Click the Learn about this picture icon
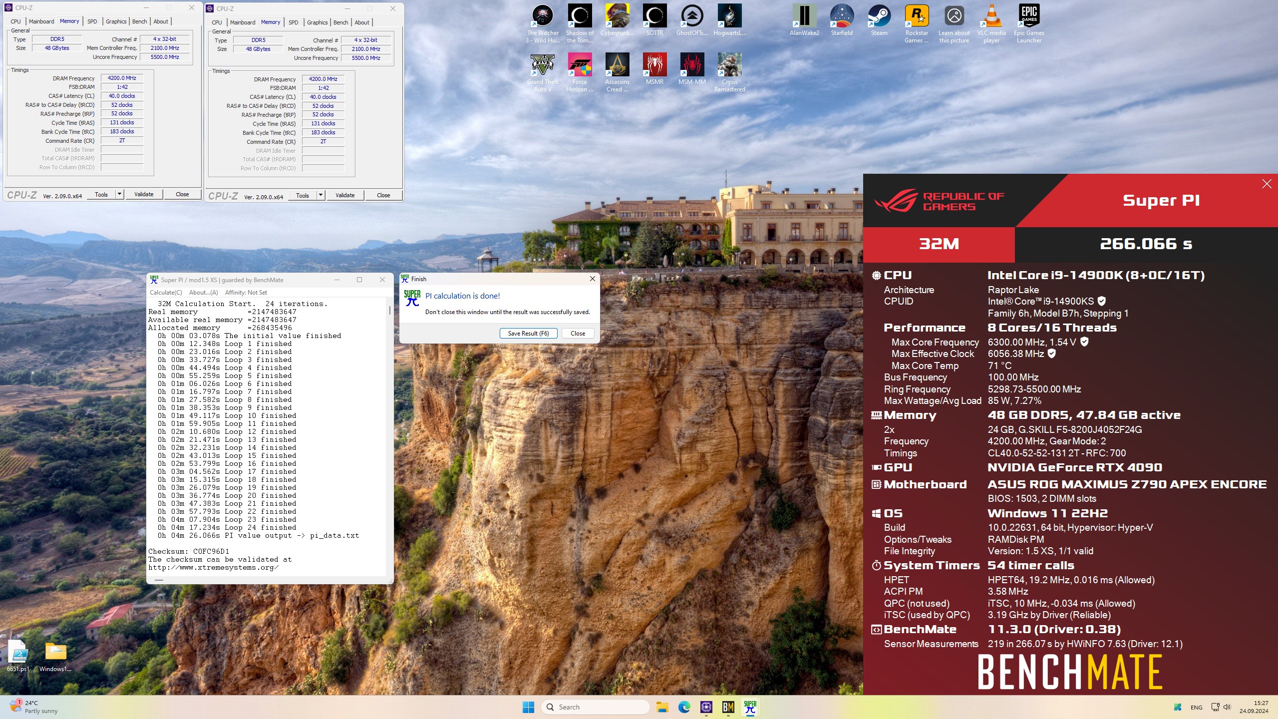 pyautogui.click(x=954, y=23)
